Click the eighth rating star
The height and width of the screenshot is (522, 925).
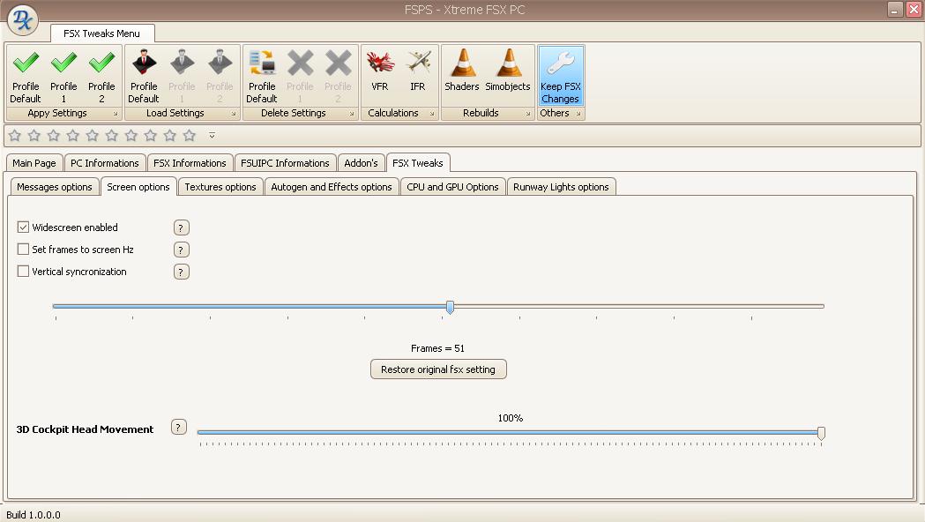click(x=151, y=136)
